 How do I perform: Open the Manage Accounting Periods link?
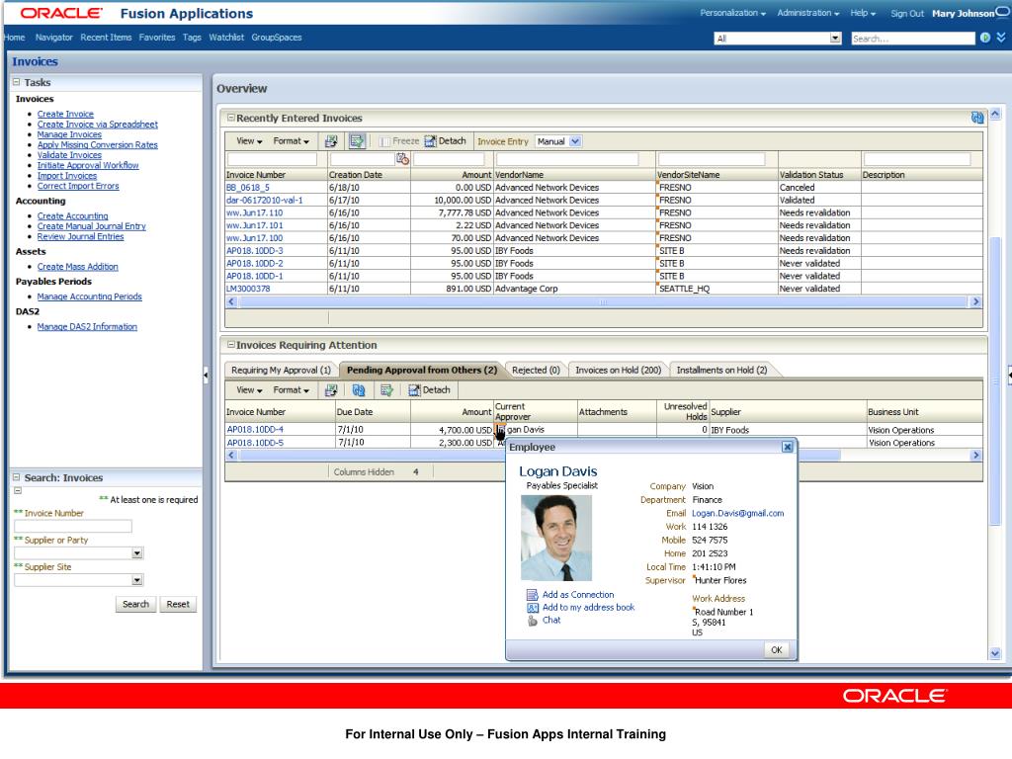tap(89, 296)
